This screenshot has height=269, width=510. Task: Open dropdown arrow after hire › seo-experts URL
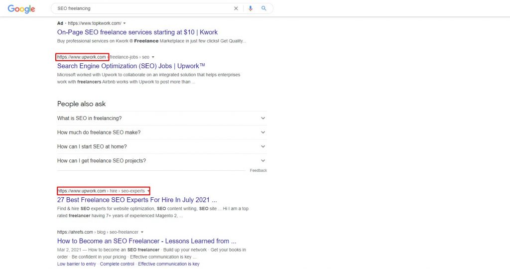coord(148,191)
